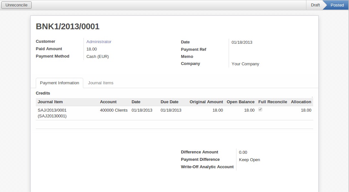Open the Payment Information tab
Image resolution: width=349 pixels, height=192 pixels.
tap(59, 83)
